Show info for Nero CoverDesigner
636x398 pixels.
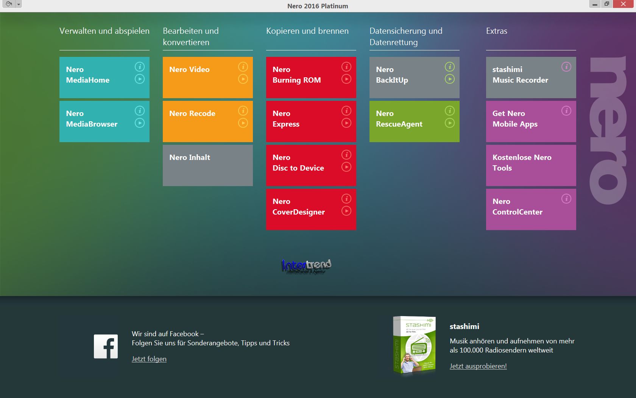pyautogui.click(x=346, y=199)
